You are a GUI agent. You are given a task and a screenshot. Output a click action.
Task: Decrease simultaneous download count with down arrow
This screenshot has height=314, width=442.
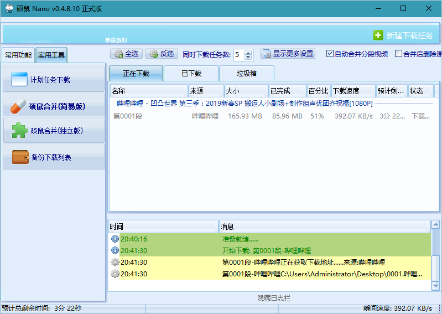[x=248, y=57]
